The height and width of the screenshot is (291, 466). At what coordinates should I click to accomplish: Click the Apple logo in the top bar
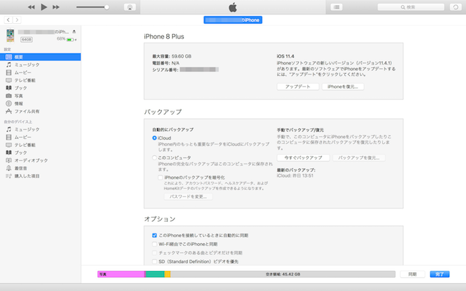(233, 7)
